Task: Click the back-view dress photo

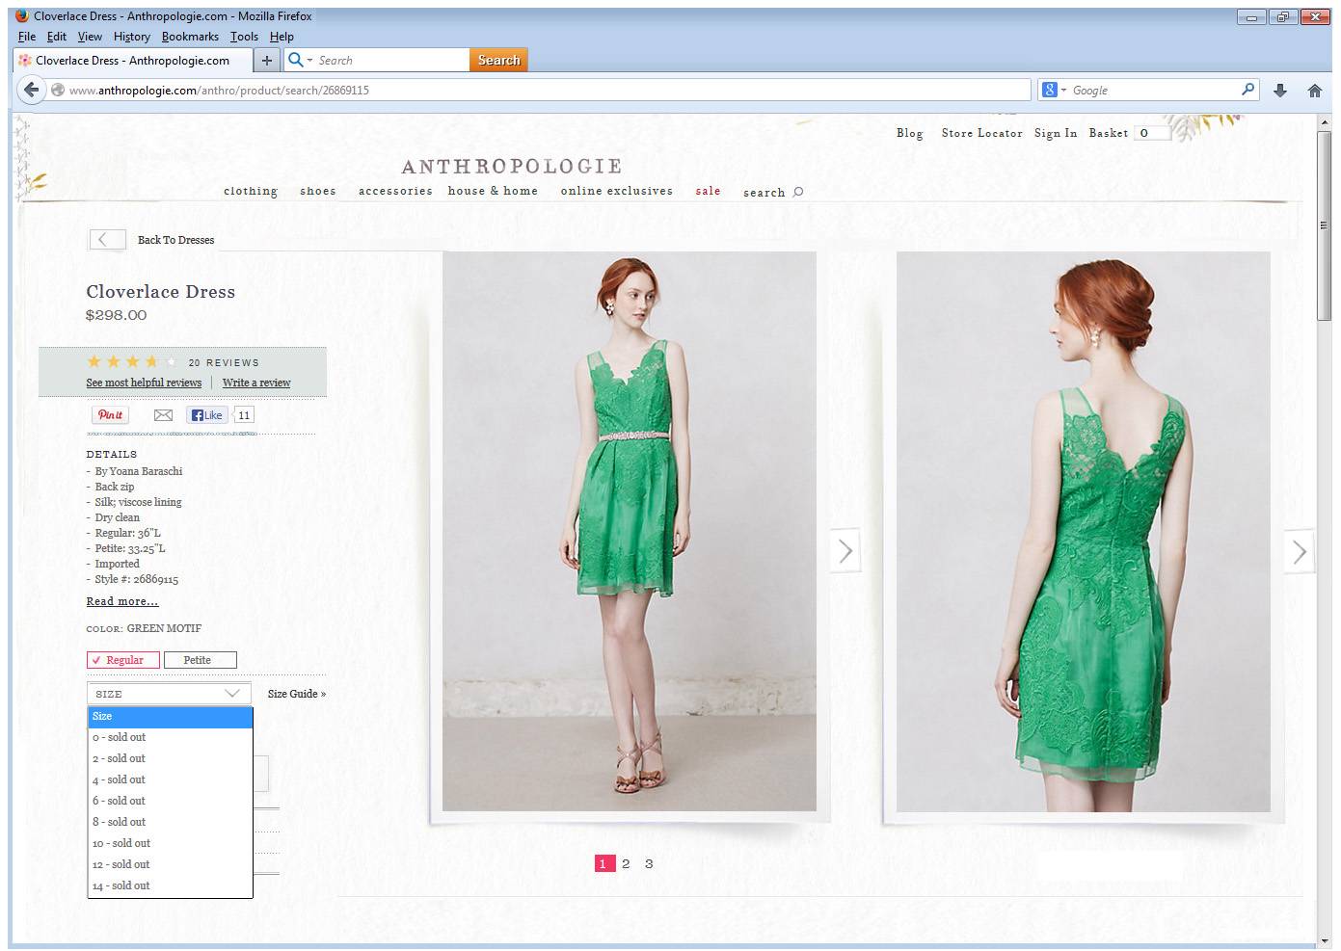Action: (1084, 532)
